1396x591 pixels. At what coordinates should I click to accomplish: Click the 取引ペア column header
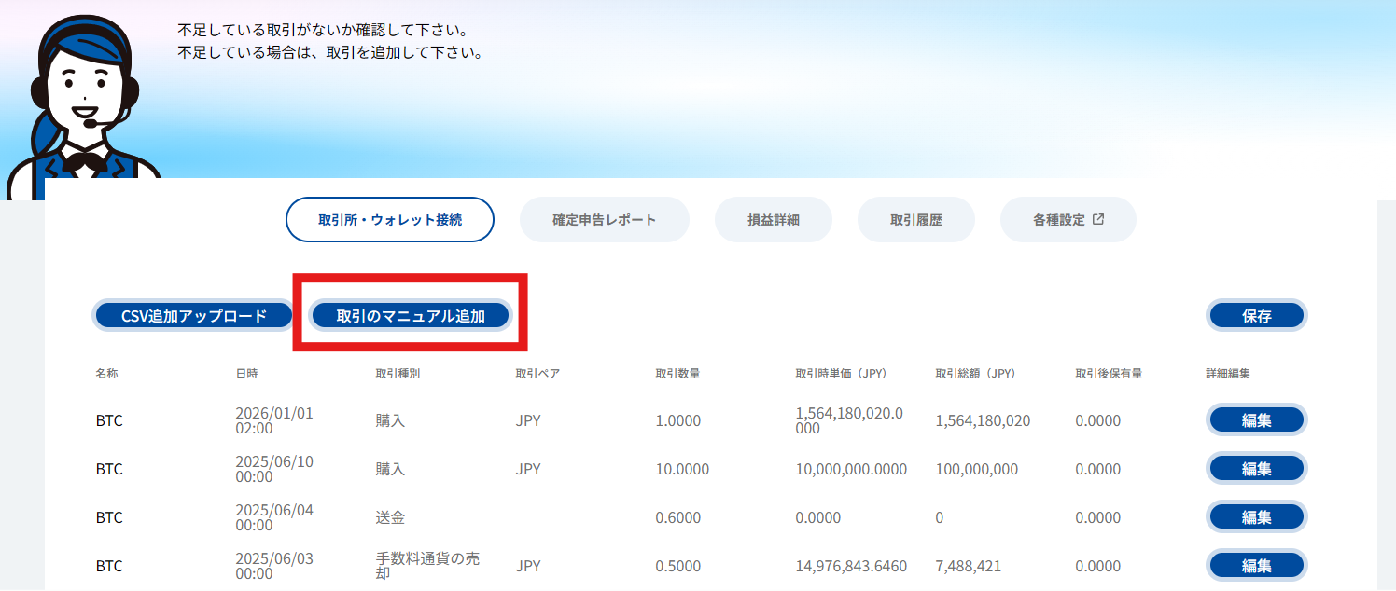[537, 373]
